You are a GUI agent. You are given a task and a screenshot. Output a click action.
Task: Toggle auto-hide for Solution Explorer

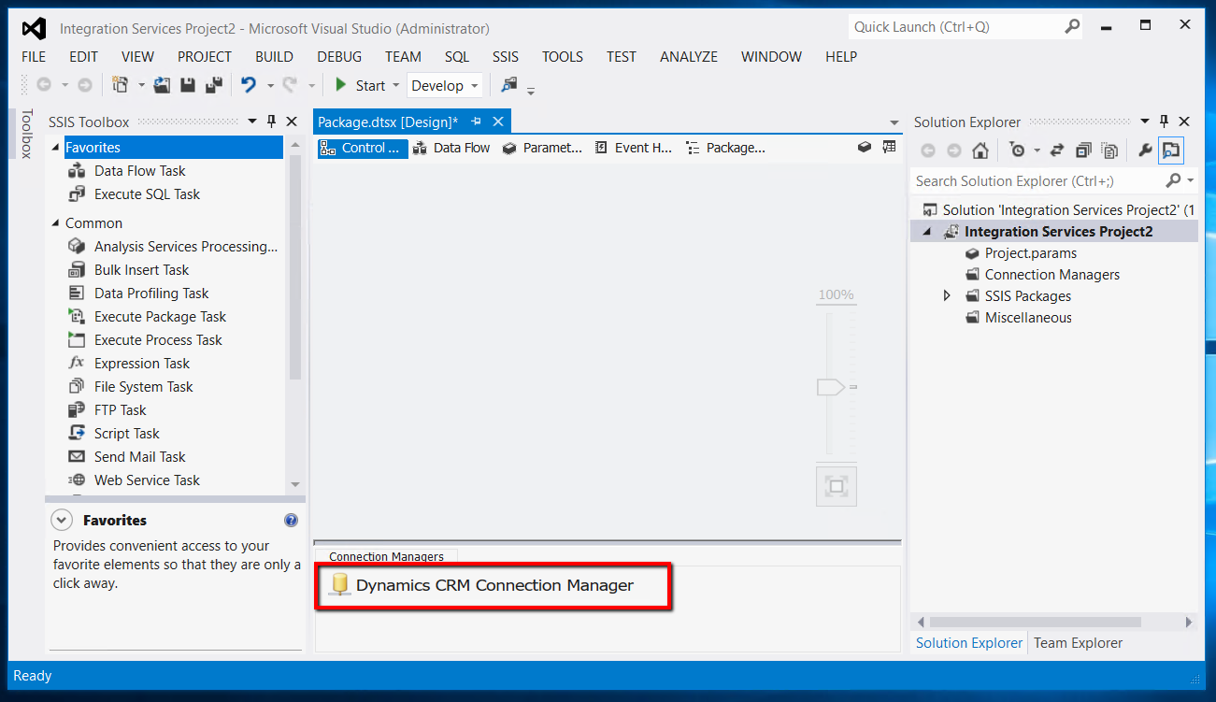tap(1163, 121)
